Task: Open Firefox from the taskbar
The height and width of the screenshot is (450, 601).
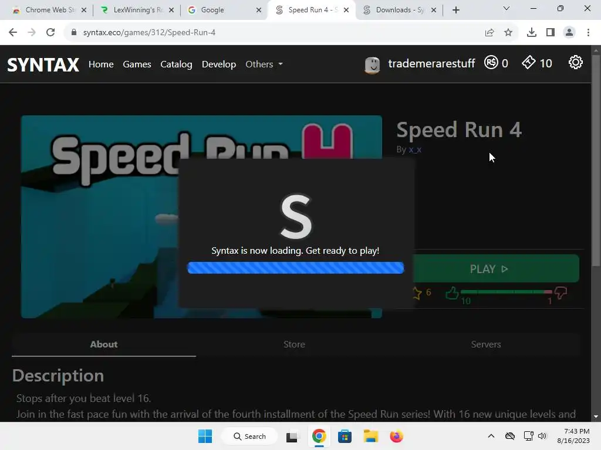Action: (x=396, y=436)
